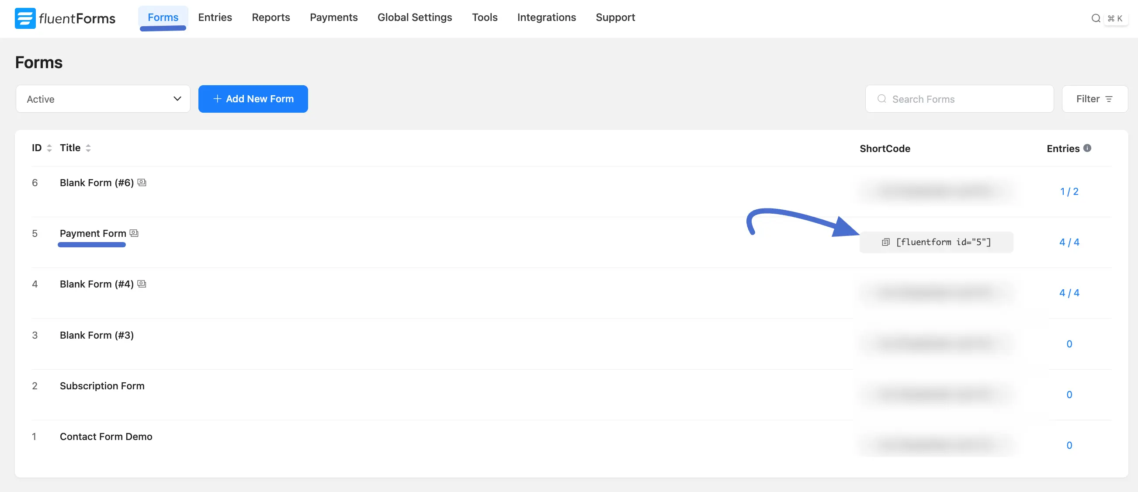Expand the Filter options panel
This screenshot has width=1138, height=492.
tap(1094, 98)
